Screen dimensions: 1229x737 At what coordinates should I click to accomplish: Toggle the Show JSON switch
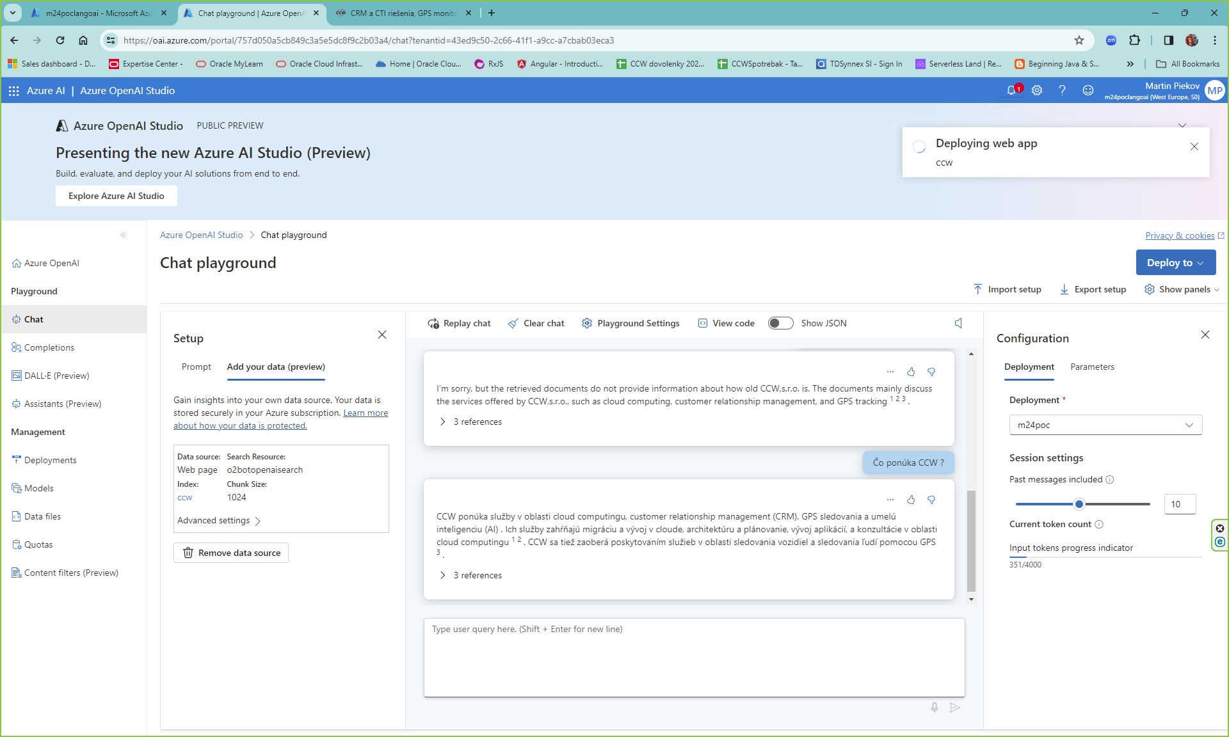(x=780, y=323)
